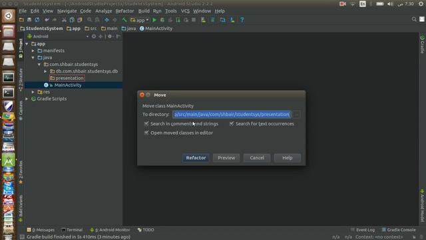This screenshot has width=426, height=240.
Task: Expand the res folder
Action: pos(33,92)
